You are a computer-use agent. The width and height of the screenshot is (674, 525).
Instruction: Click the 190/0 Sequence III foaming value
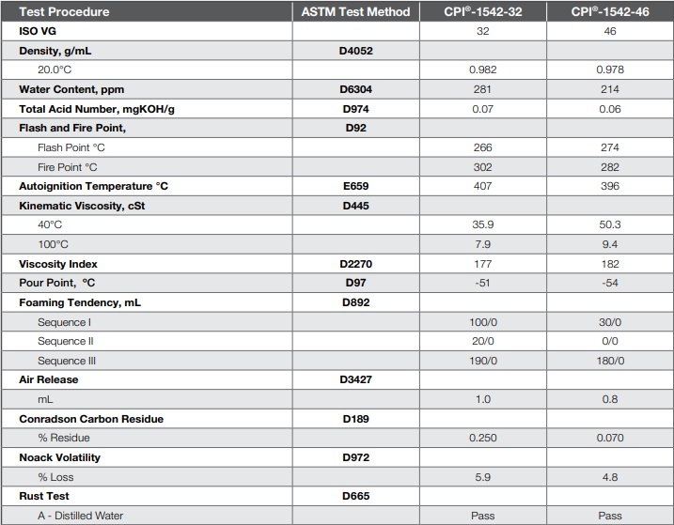(484, 361)
